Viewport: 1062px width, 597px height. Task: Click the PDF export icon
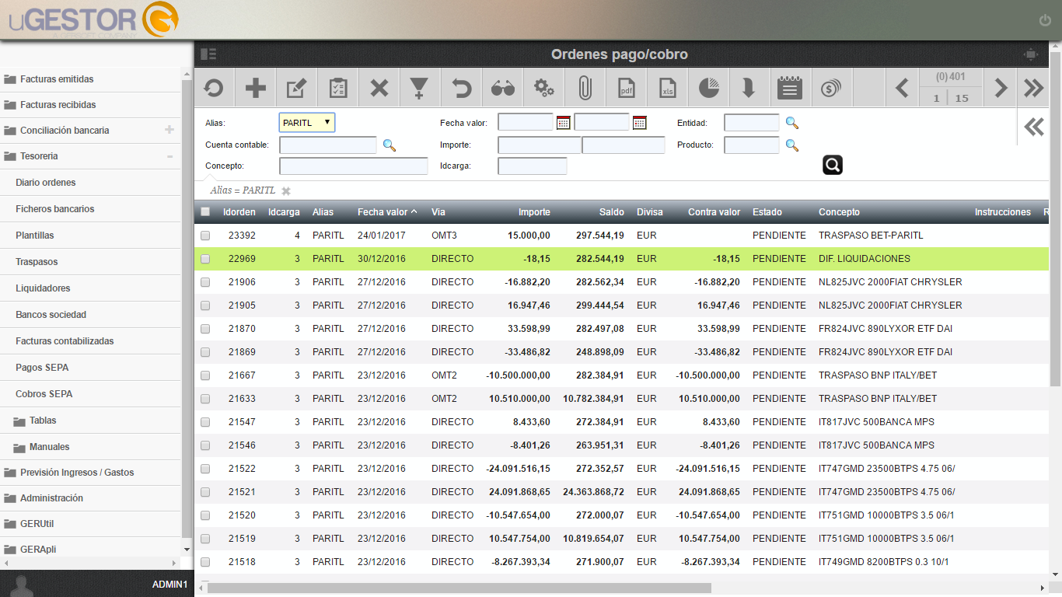click(626, 88)
